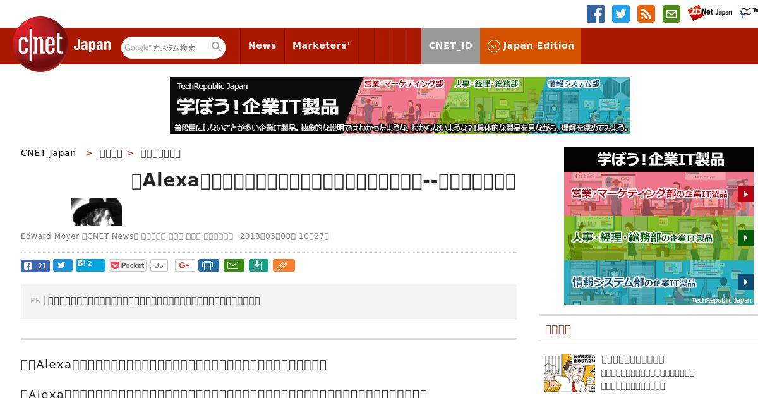Click the author portrait thumbnail
Screen dimensions: 758x398
[97, 212]
